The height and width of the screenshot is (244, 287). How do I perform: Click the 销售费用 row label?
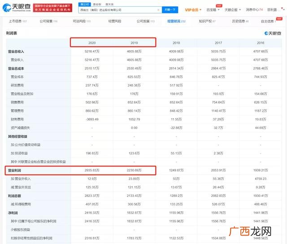click(17, 103)
